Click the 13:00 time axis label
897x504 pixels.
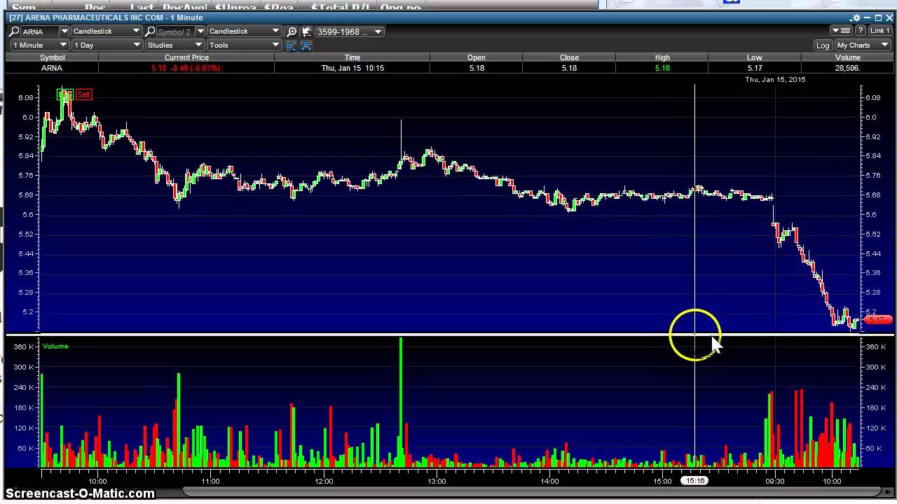tap(437, 481)
